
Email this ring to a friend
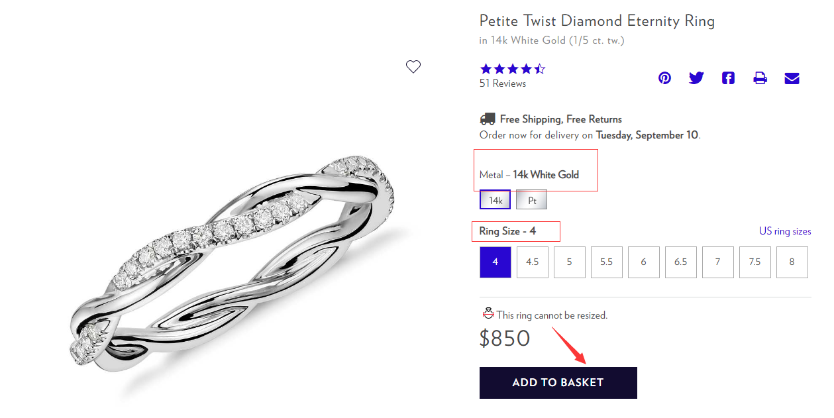pos(792,78)
